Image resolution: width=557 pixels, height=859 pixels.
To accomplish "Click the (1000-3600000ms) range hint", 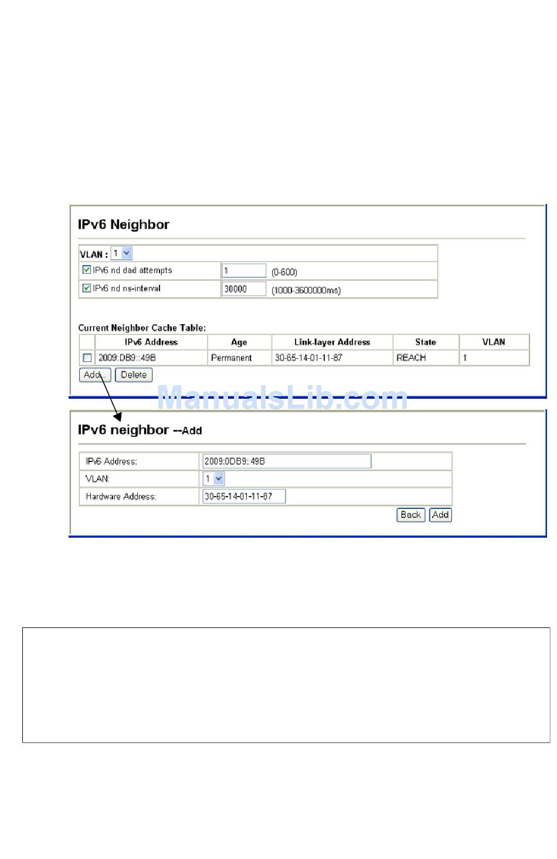I will pyautogui.click(x=305, y=290).
